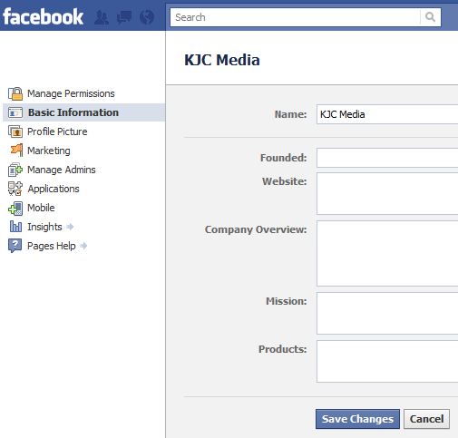Click into the Mission text area

pyautogui.click(x=387, y=313)
